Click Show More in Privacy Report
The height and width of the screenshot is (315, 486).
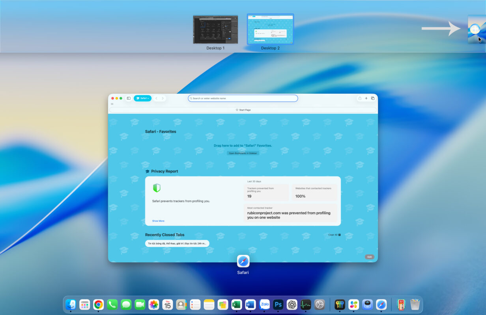(158, 221)
